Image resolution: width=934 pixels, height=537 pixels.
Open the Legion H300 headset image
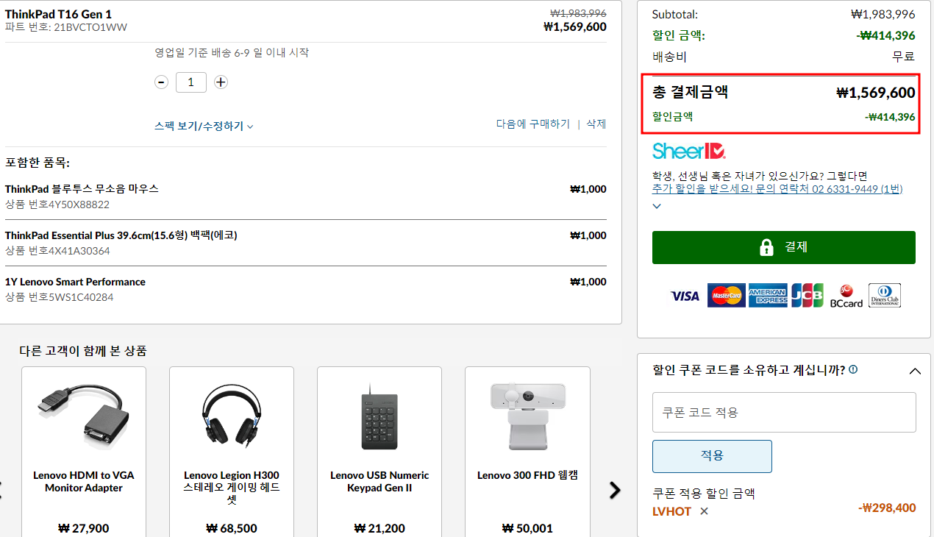coord(232,416)
